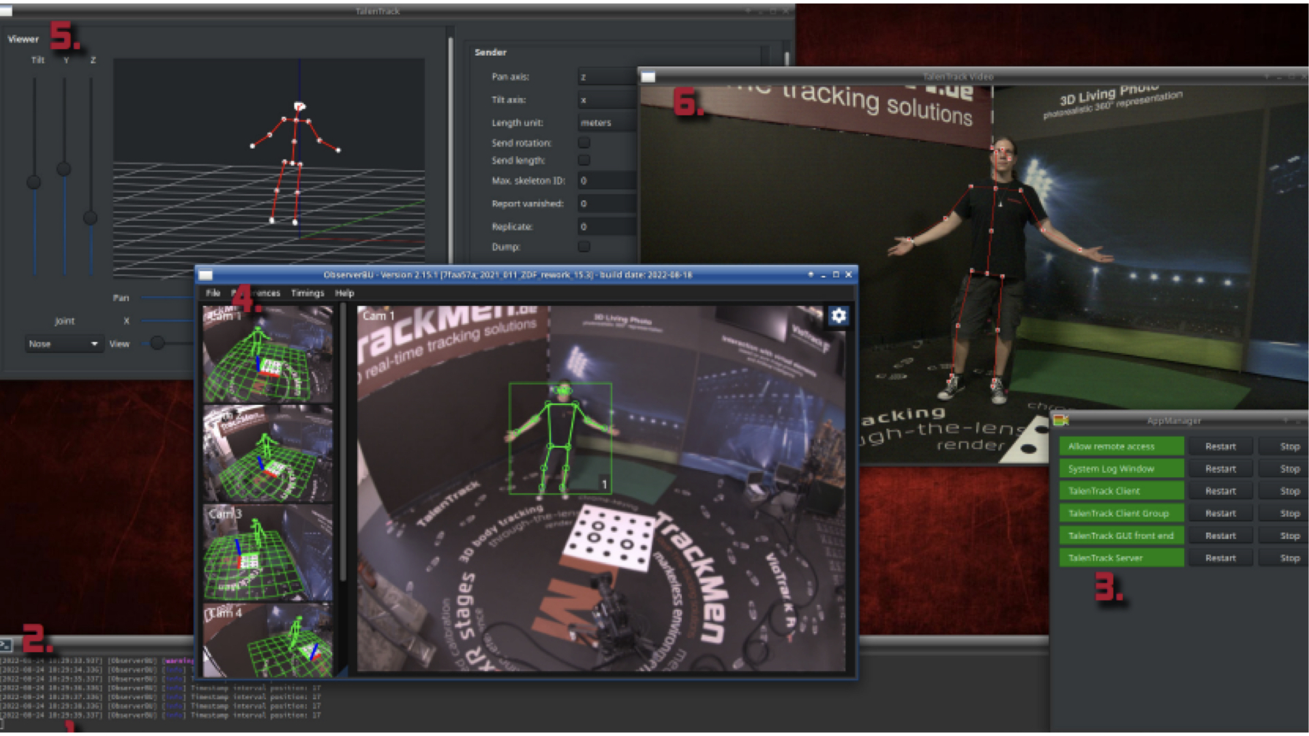The width and height of the screenshot is (1309, 736).
Task: Click the 3D skeleton viewport in Viewer
Action: pos(269,168)
